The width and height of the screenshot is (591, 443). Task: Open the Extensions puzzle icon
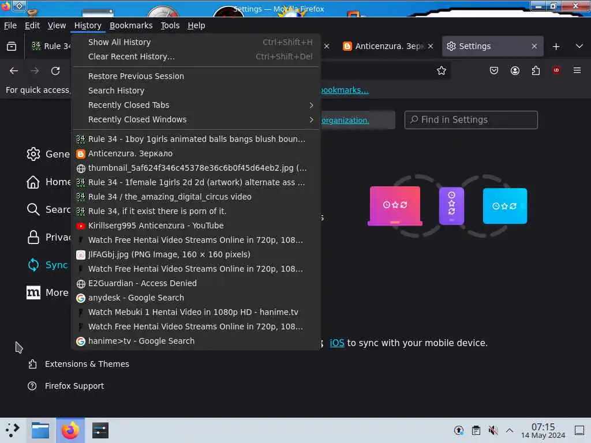click(x=536, y=70)
